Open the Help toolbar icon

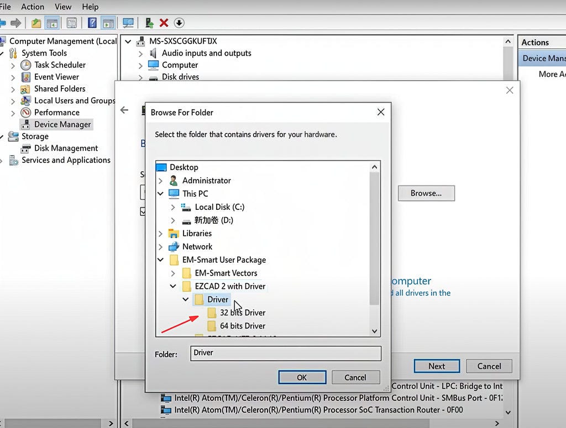coord(92,23)
